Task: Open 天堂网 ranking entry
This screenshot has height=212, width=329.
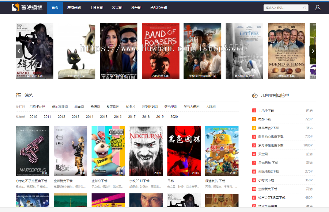Action: point(263,154)
